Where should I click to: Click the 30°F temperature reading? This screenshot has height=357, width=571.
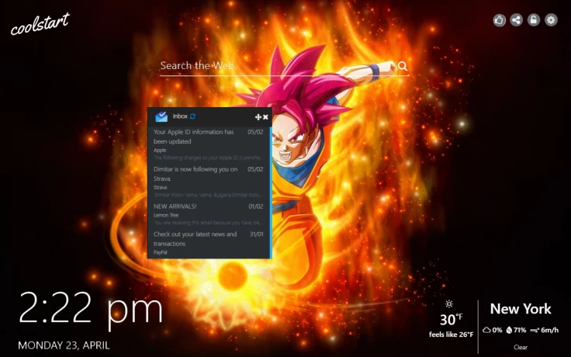[452, 320]
